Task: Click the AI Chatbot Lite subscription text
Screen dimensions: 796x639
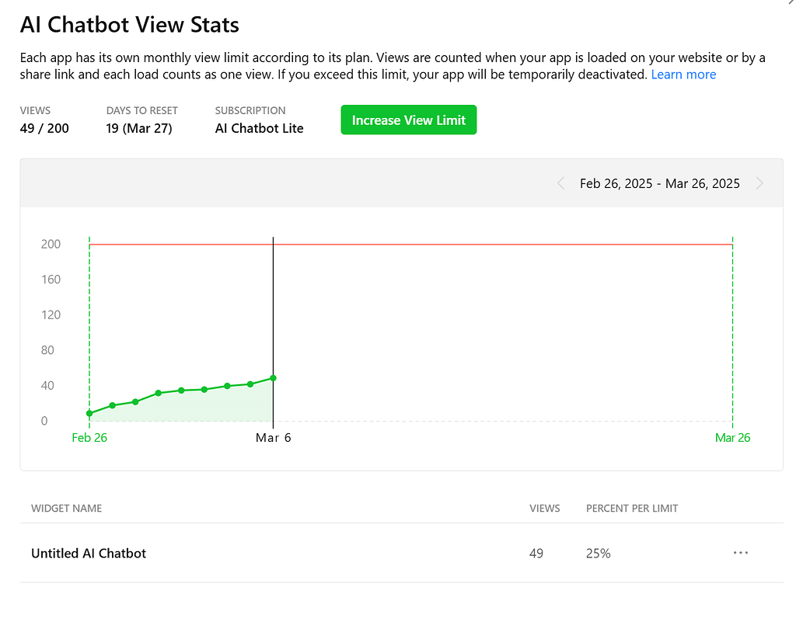Action: pos(259,128)
